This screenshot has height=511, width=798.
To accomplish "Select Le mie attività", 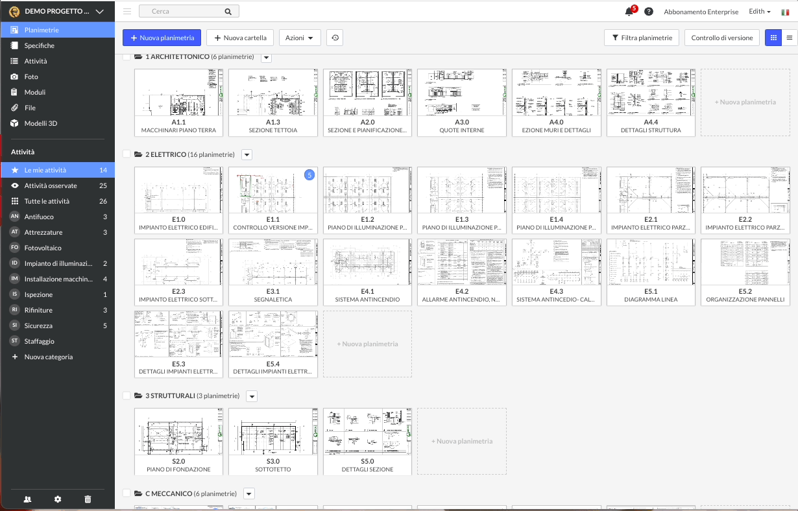I will click(x=57, y=170).
